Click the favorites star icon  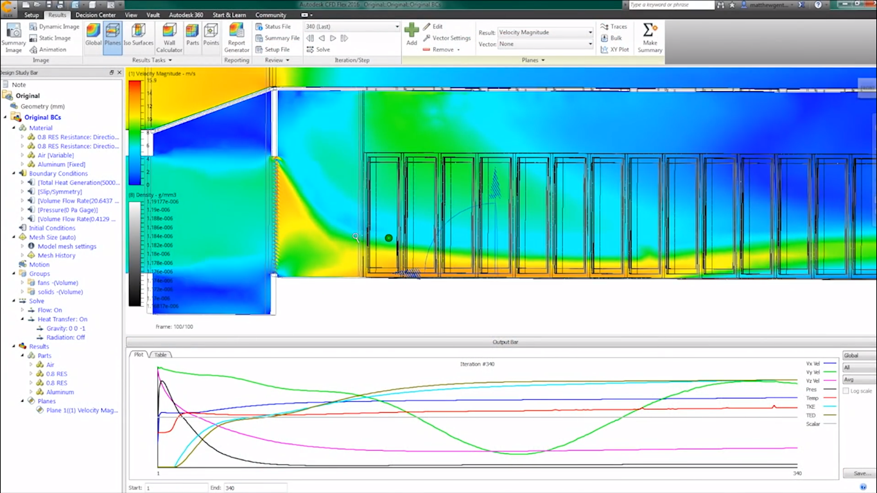[732, 4]
